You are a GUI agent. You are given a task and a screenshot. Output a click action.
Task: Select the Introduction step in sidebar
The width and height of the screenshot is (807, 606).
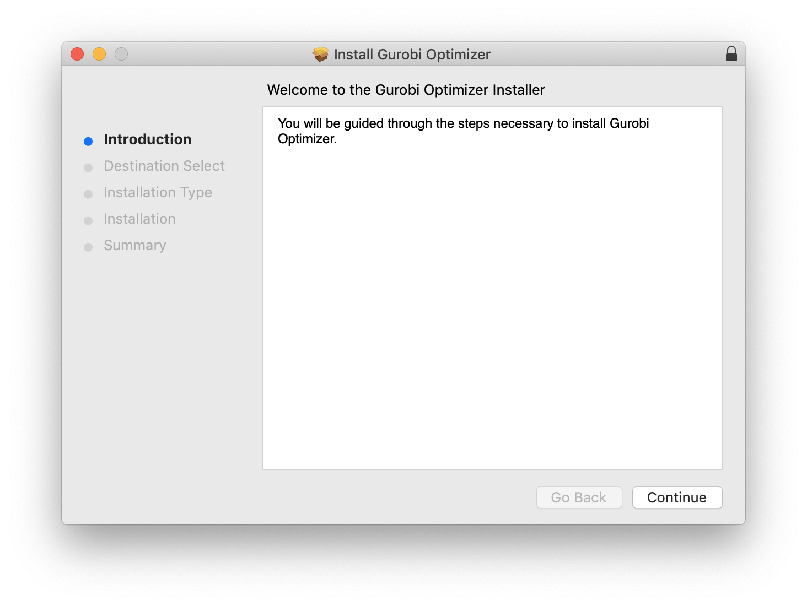pos(147,139)
